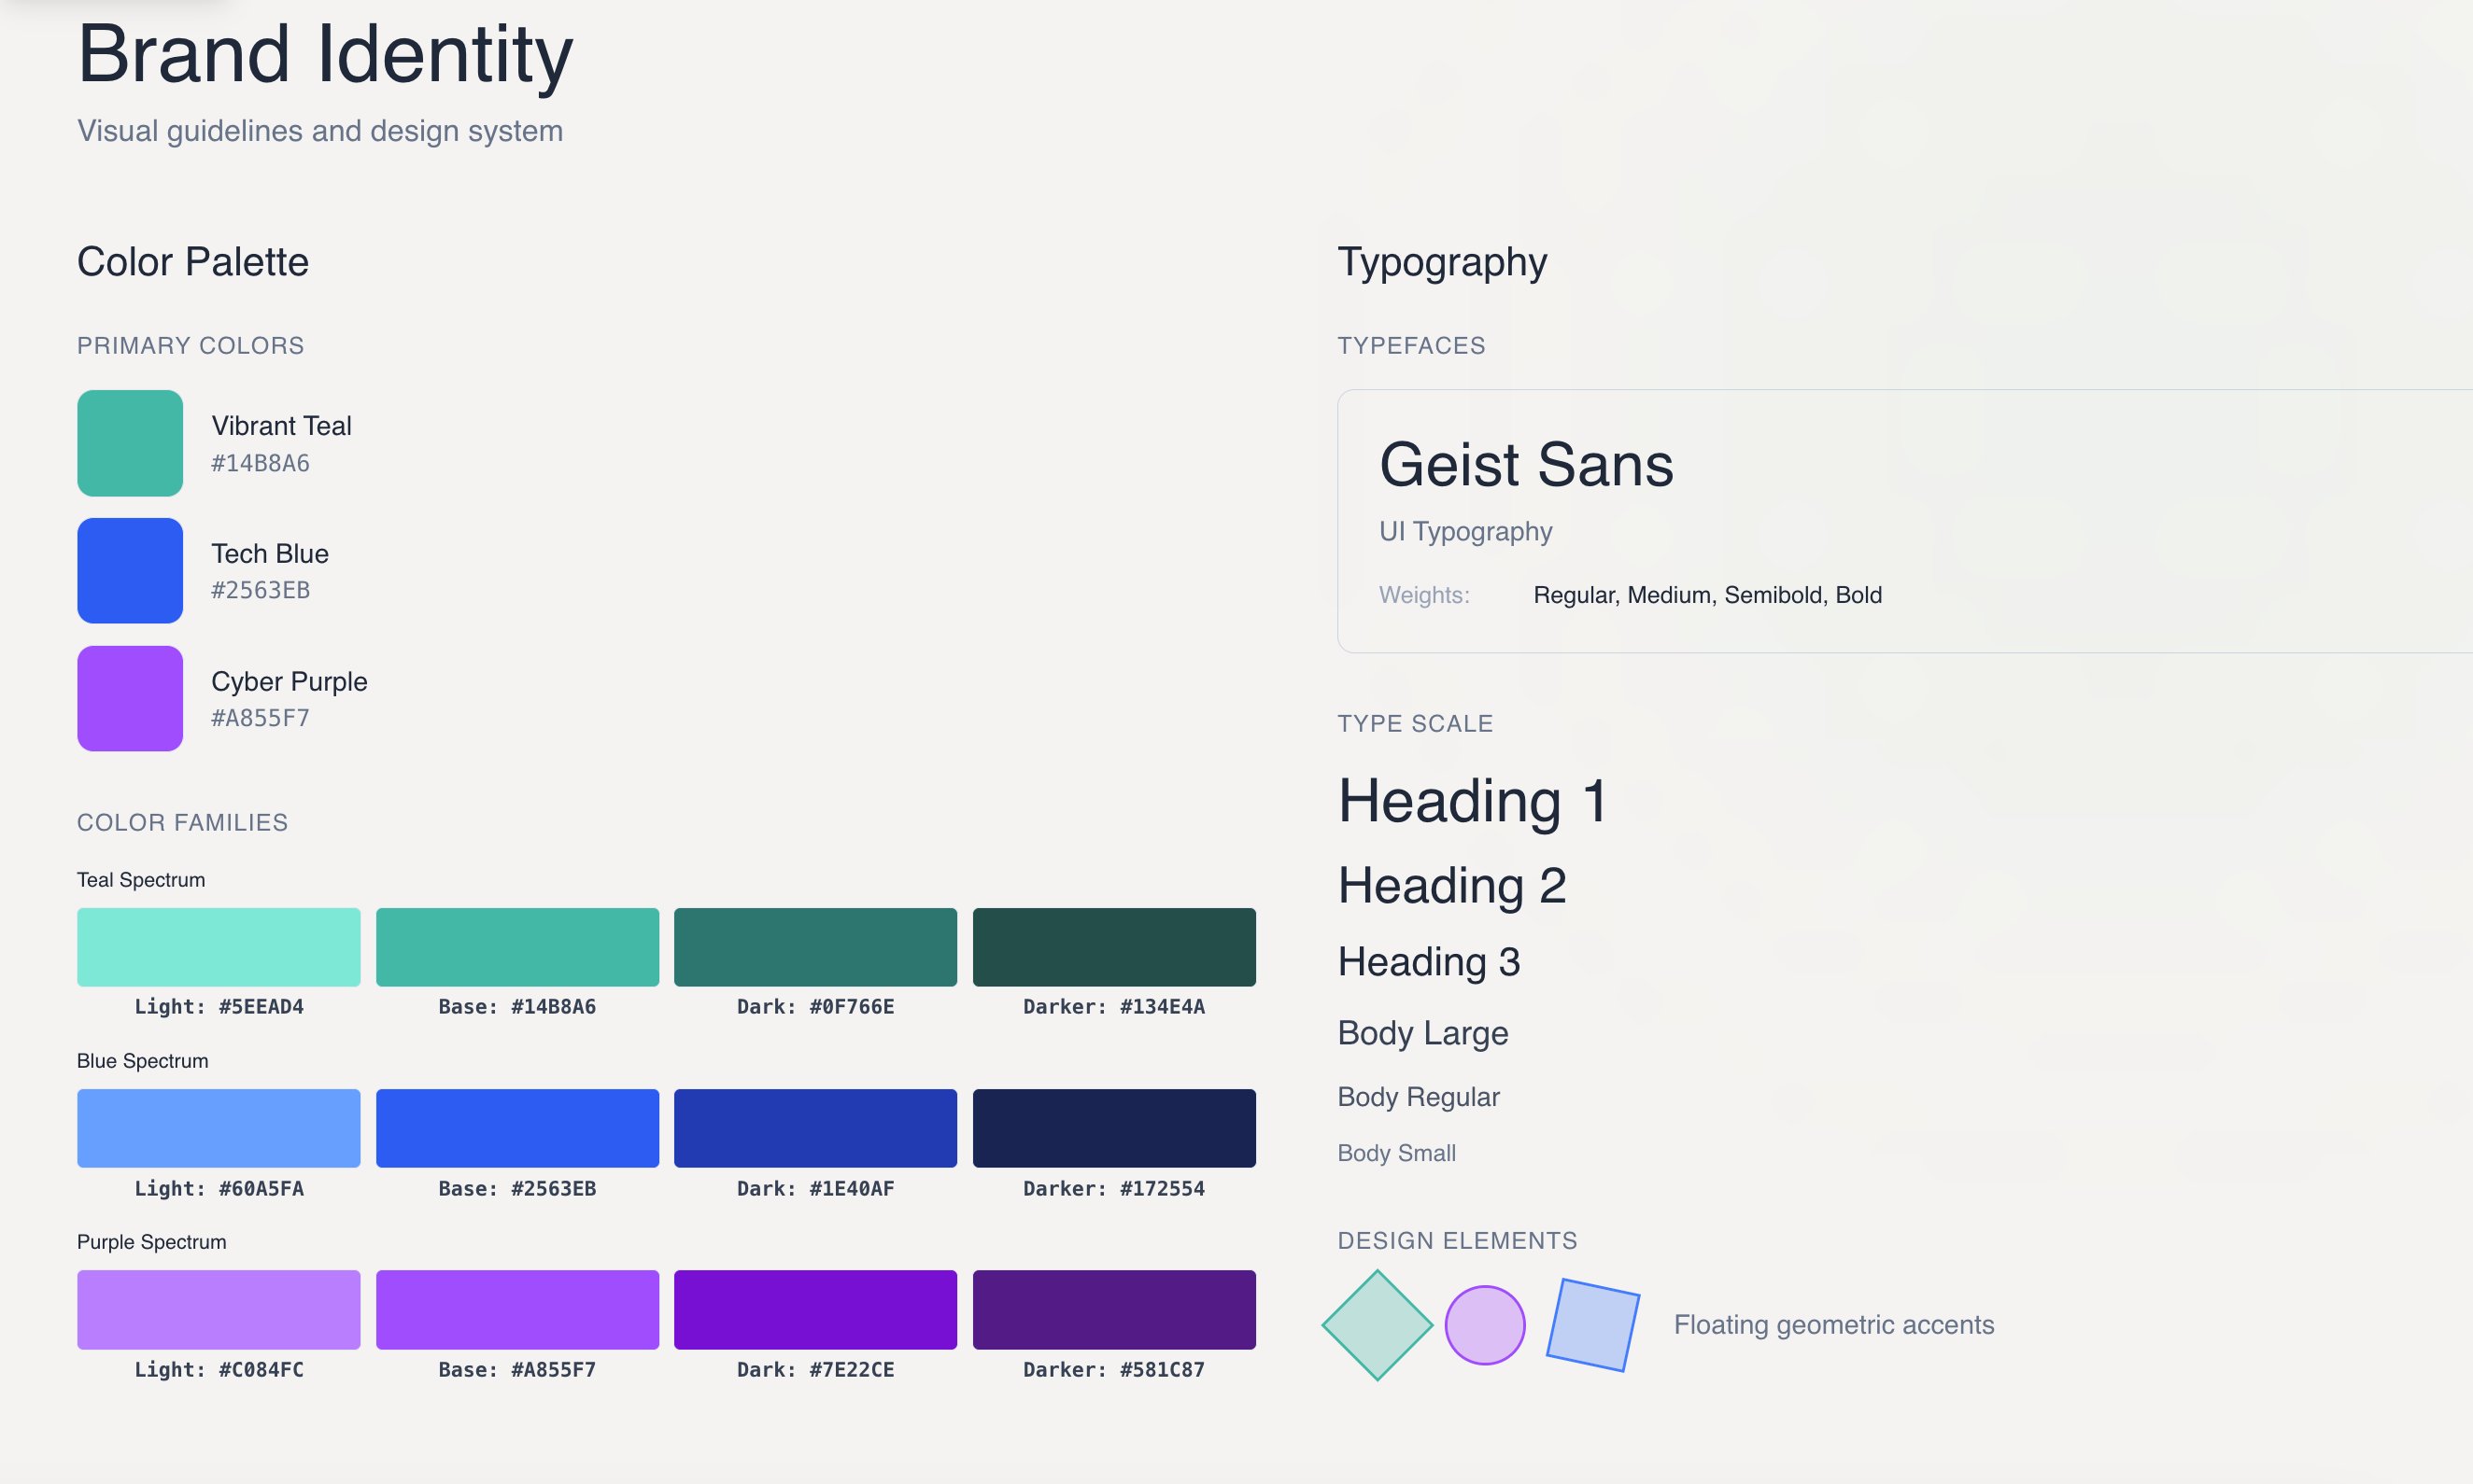This screenshot has width=2473, height=1484.
Task: Click the Color Palette section heading
Action: coord(193,262)
